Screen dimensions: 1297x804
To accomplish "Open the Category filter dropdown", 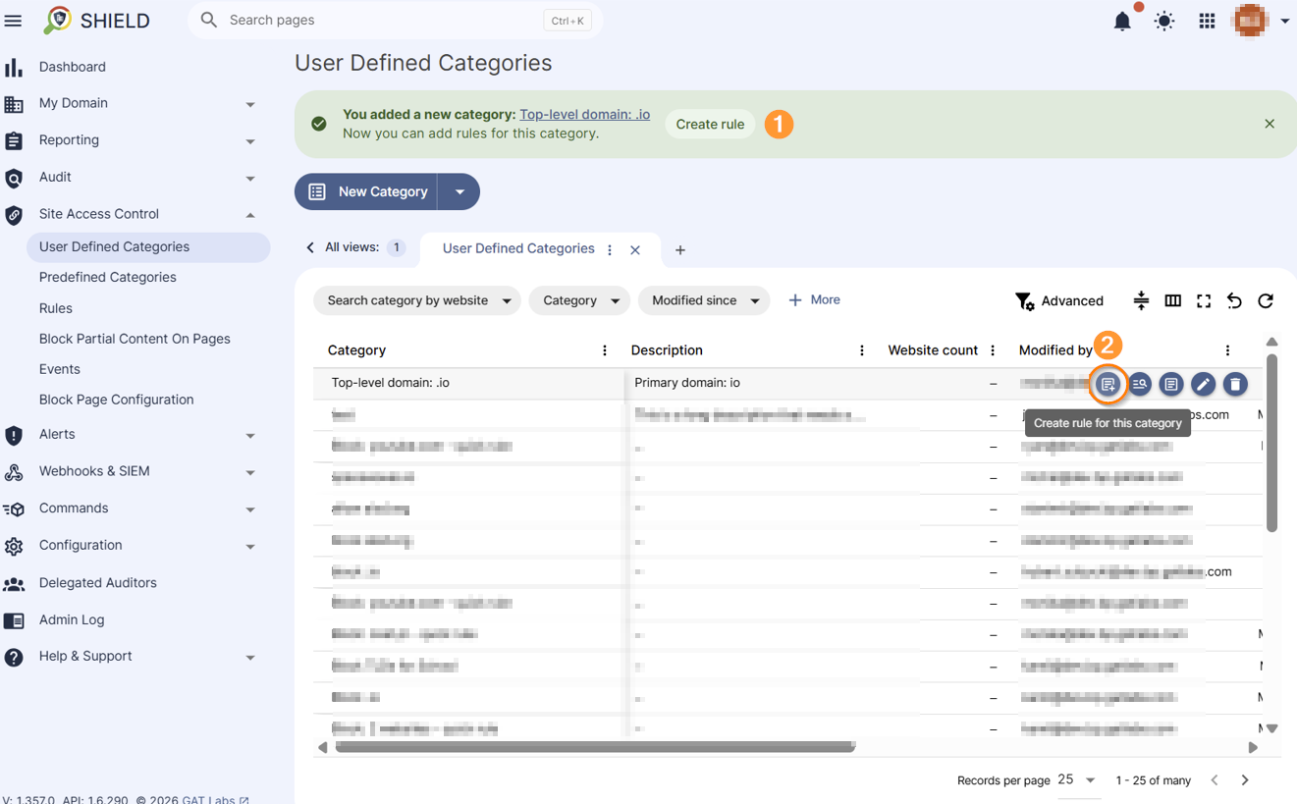I will 579,300.
